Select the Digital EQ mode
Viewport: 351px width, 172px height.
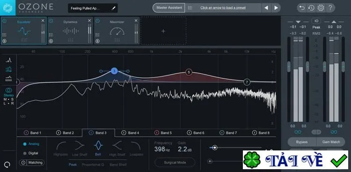pos(31,153)
